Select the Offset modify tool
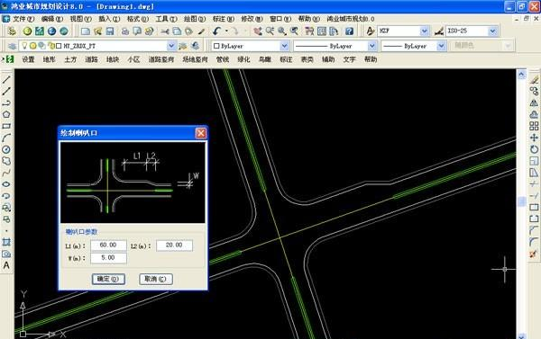The height and width of the screenshot is (339, 541). 534,114
